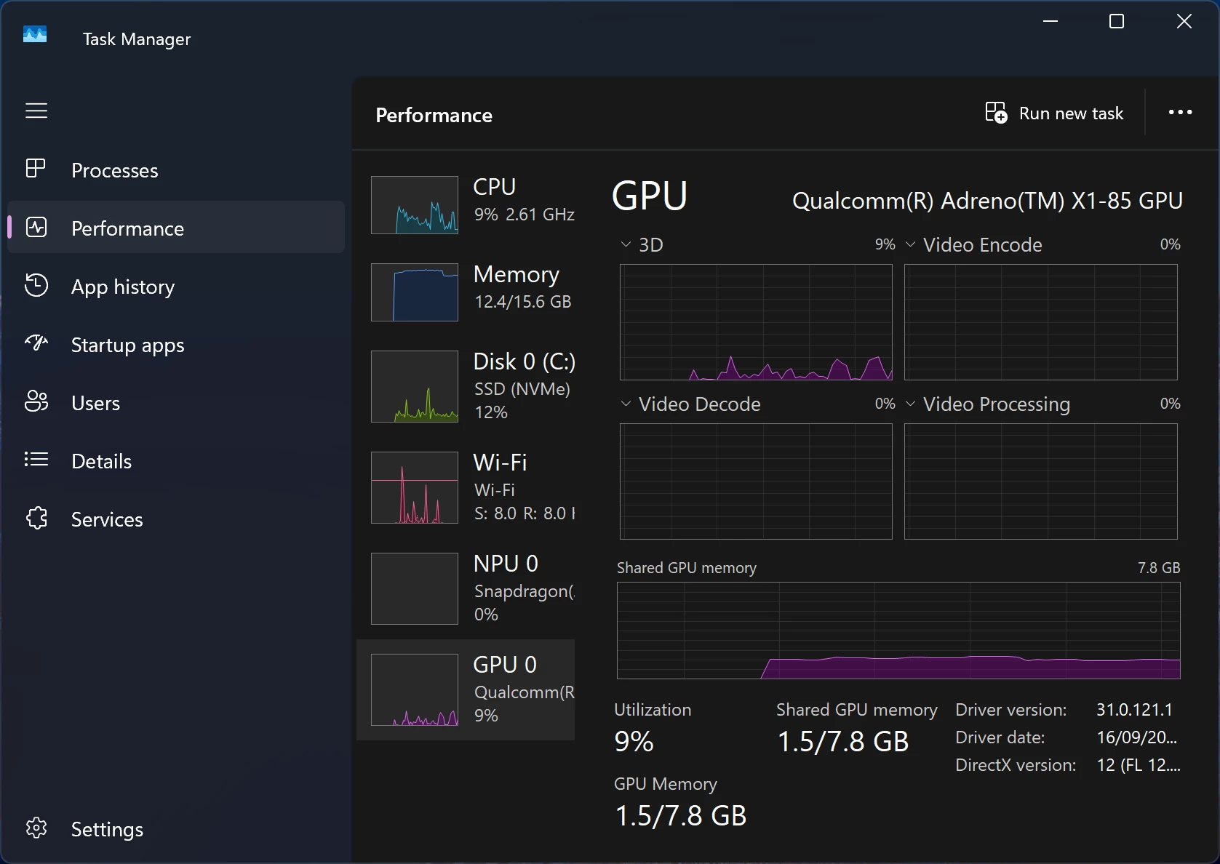Viewport: 1220px width, 864px height.
Task: Open Startup apps page
Action: pos(175,344)
